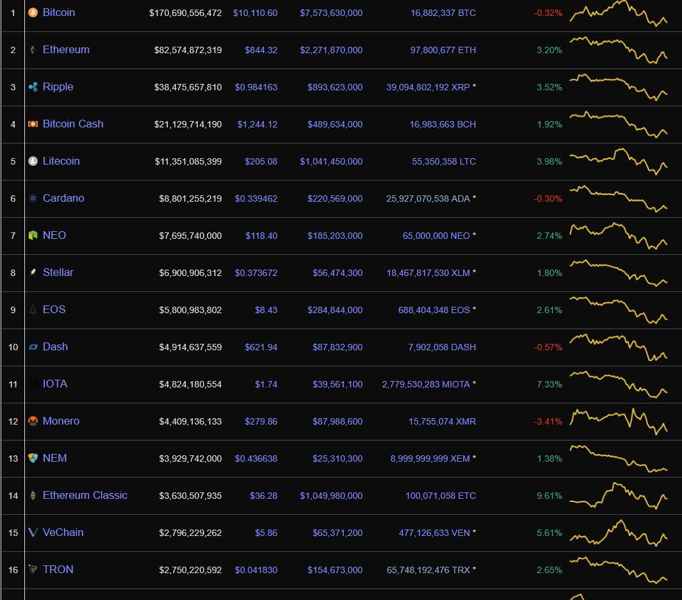The height and width of the screenshot is (600, 682).
Task: Click the Bitcoin coin logo icon
Action: [33, 13]
